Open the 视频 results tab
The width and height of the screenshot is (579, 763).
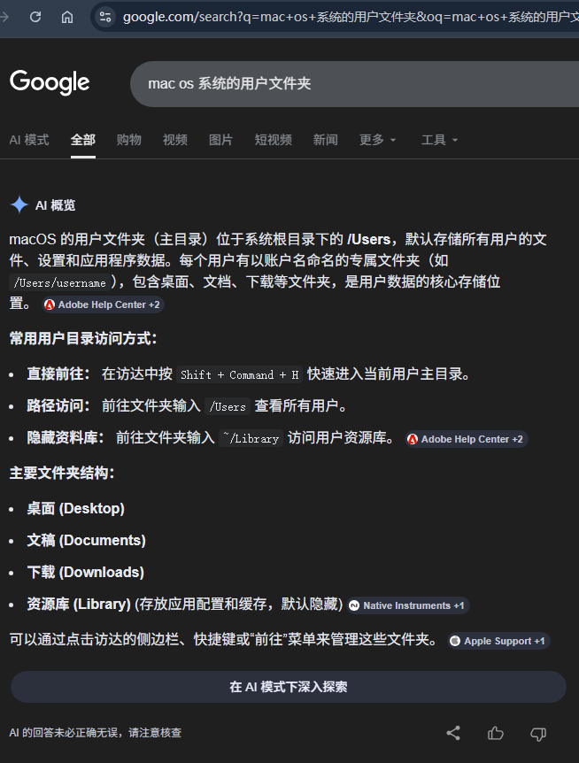pos(175,140)
